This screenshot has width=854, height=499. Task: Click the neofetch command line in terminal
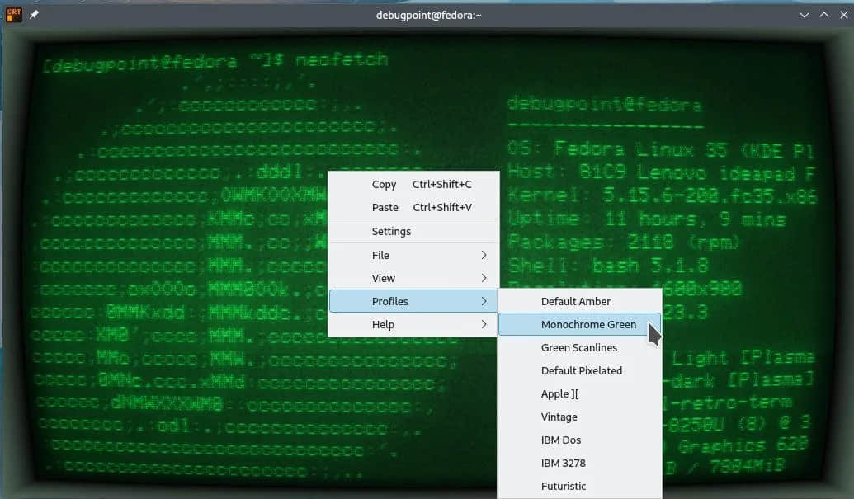point(215,60)
